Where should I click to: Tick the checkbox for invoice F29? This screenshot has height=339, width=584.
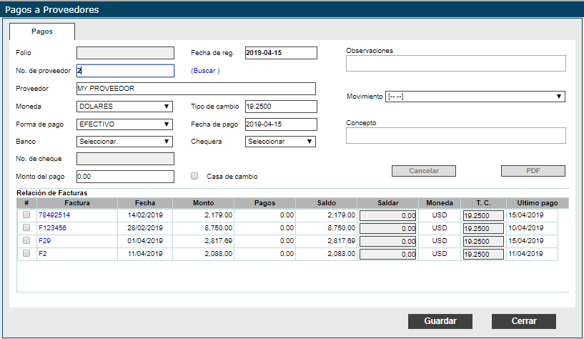pyautogui.click(x=26, y=241)
